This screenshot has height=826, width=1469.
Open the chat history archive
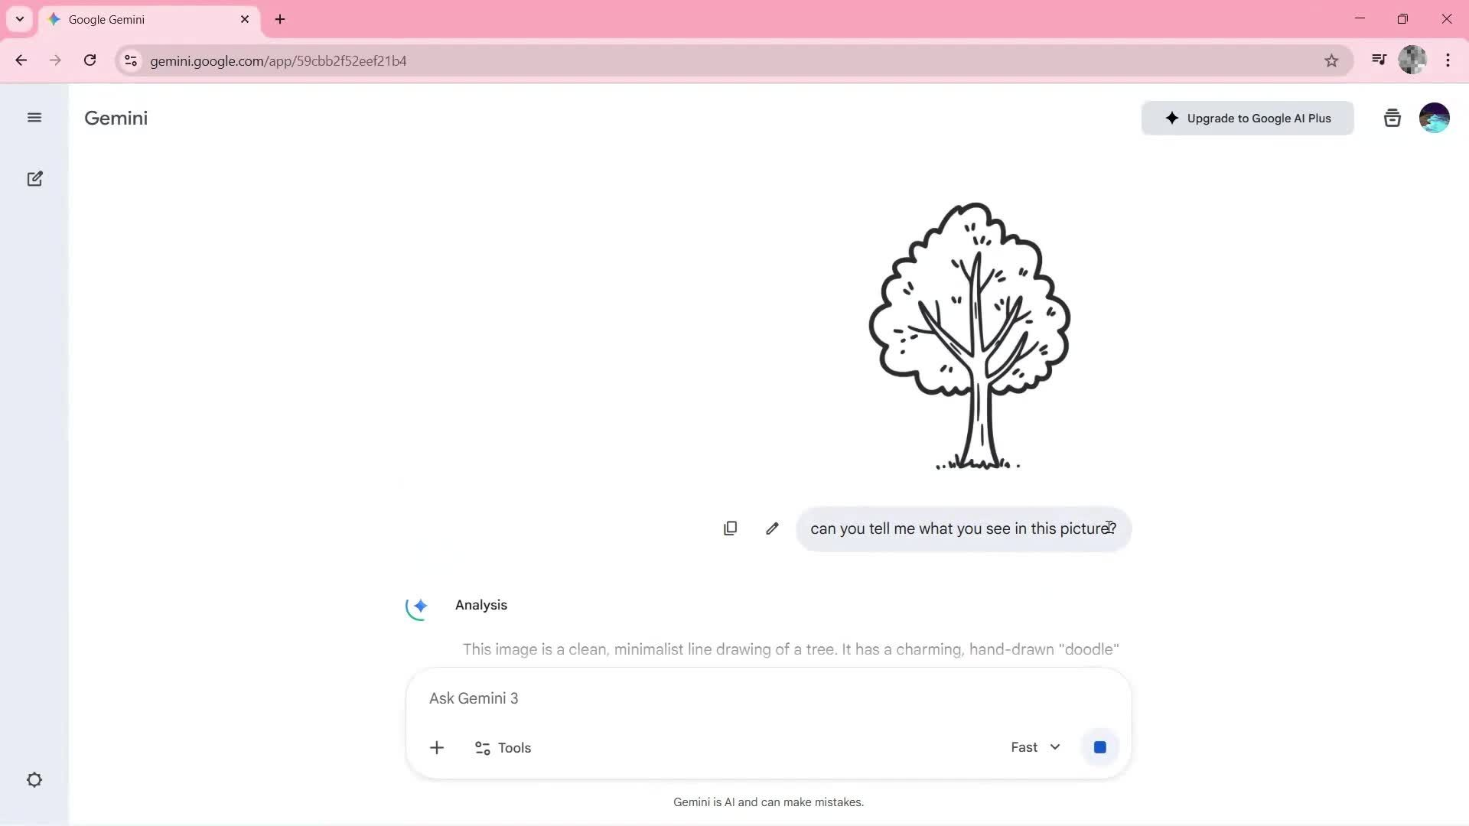pos(1392,117)
